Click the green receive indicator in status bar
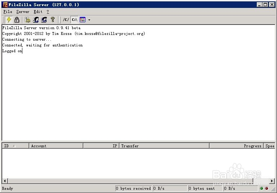This screenshot has width=277, height=193. pos(261,188)
